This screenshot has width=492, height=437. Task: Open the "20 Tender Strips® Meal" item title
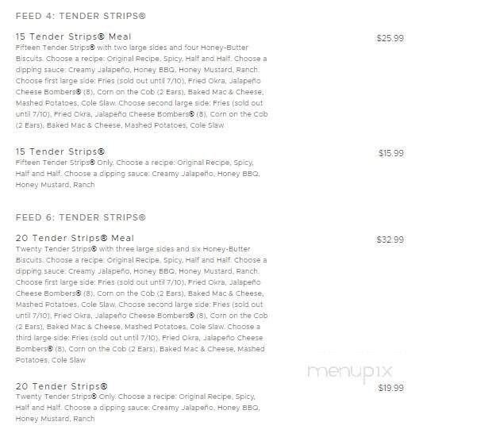(75, 238)
